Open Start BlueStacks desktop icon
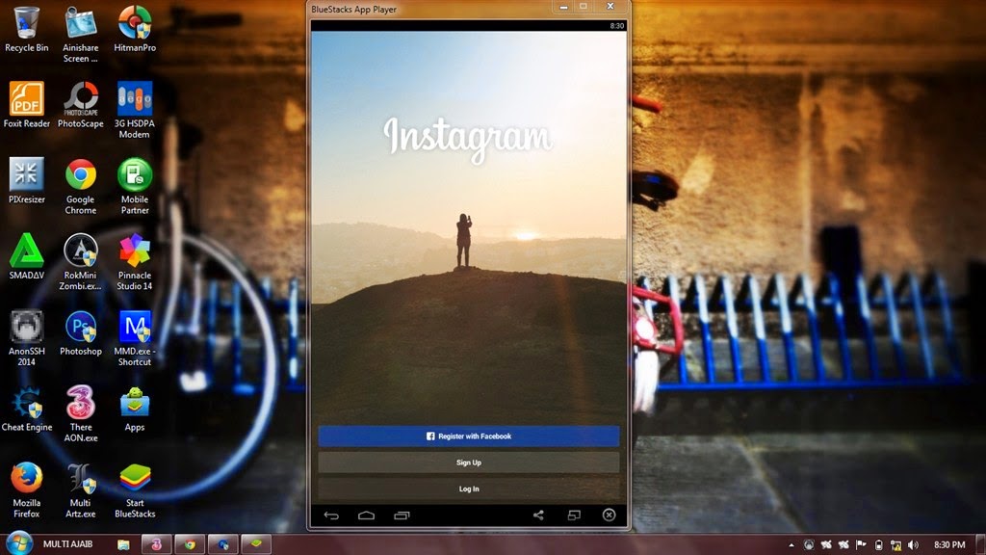 135,489
